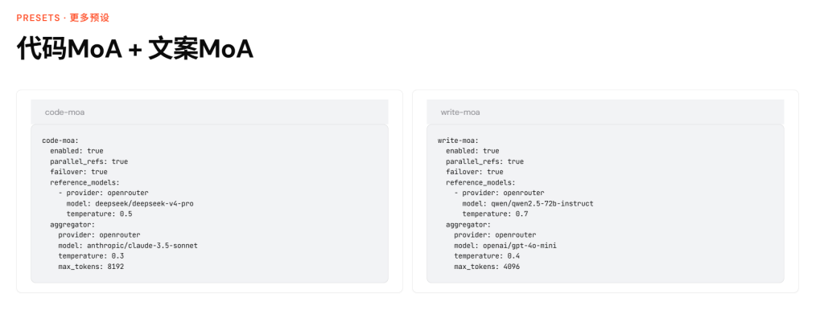Click max_tokens: 4096 in write-moa
The width and height of the screenshot is (824, 318).
[487, 267]
